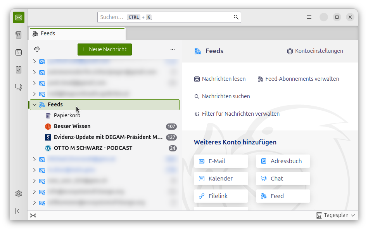This screenshot has height=231, width=368.
Task: Open Feed-Abonnements verwalten
Action: [x=298, y=79]
